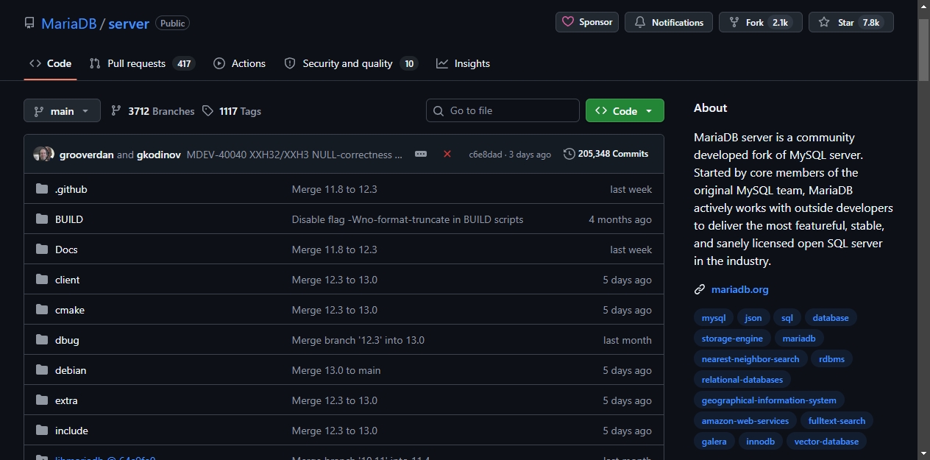Viewport: 930px width, 460px height.
Task: Click the Docs folder icon
Action: (x=42, y=250)
